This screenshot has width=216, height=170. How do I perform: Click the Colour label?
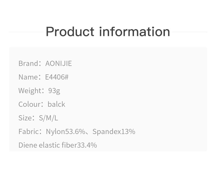click(30, 104)
